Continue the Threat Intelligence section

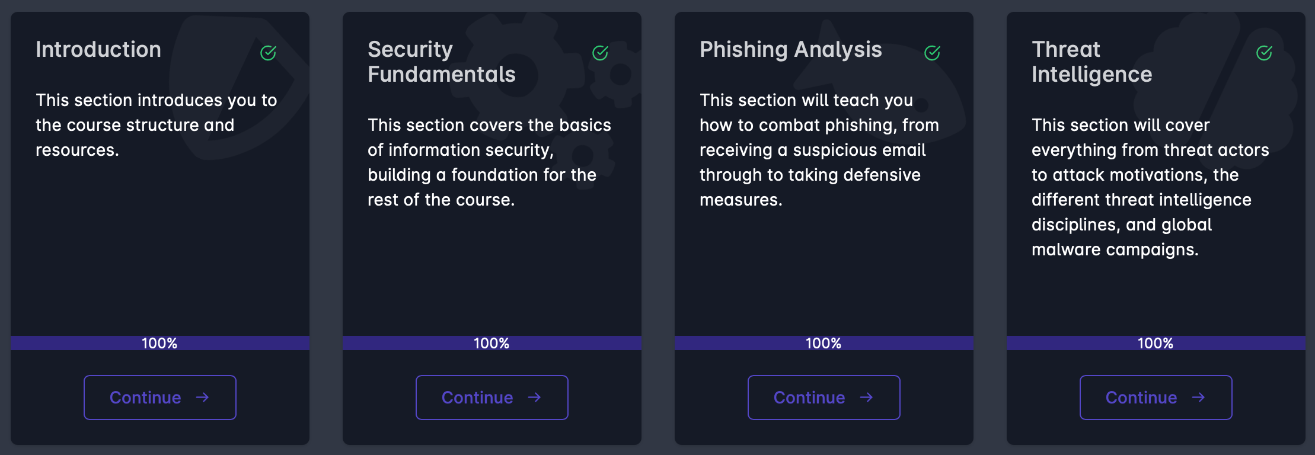1156,398
